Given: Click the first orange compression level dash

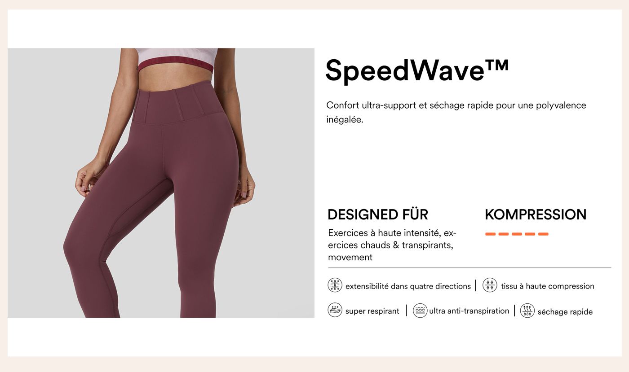Looking at the screenshot, I should [x=490, y=234].
